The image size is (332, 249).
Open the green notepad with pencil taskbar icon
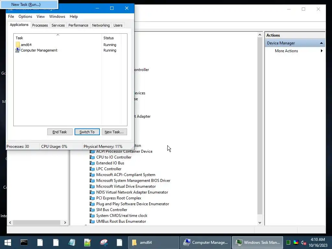coord(88,243)
